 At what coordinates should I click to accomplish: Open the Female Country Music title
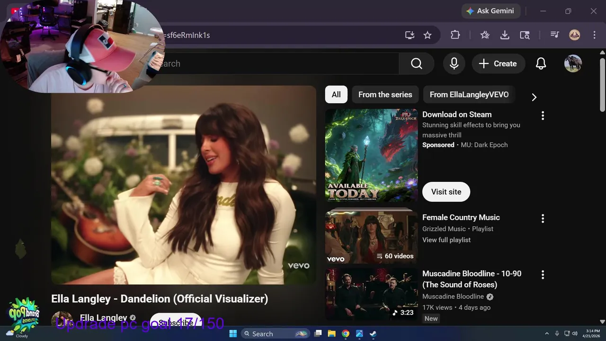tap(461, 217)
